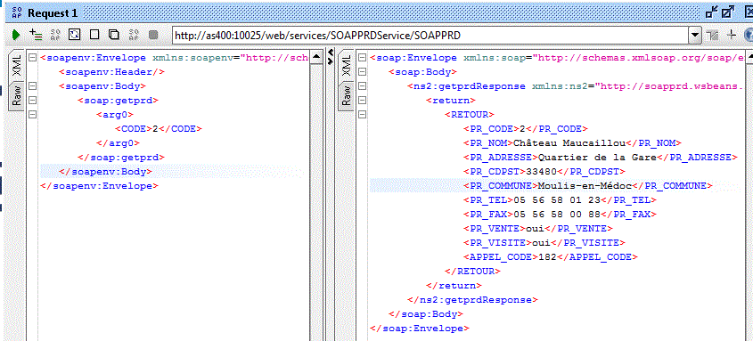Recreate default request from schema

click(75, 35)
